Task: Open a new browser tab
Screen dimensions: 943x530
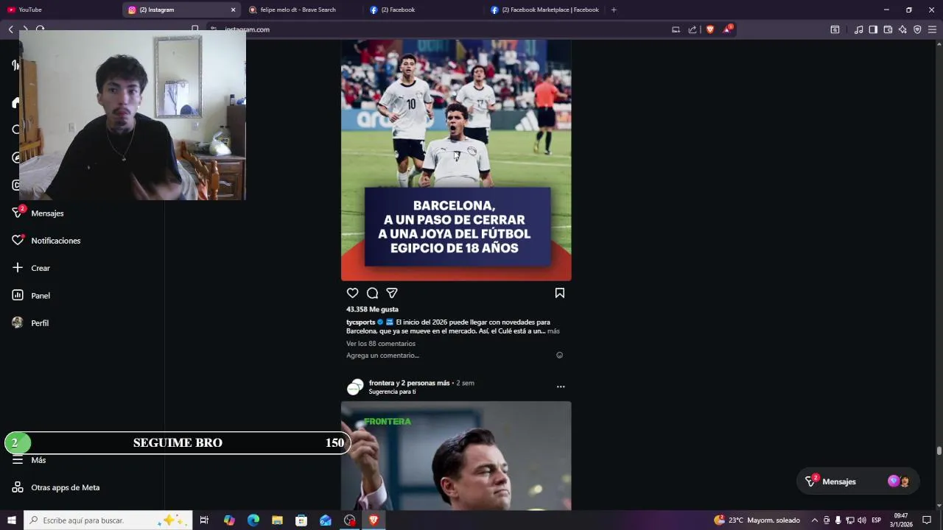Action: 614,10
